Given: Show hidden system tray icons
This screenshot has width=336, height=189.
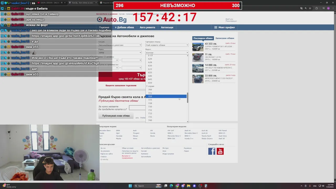Looking at the screenshot, I should (x=301, y=186).
